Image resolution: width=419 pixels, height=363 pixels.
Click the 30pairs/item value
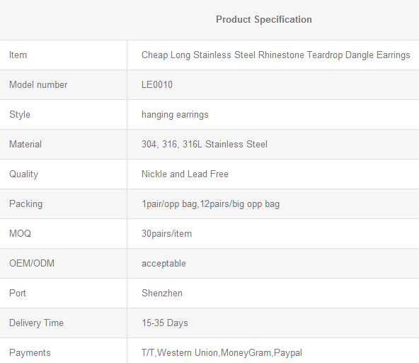(x=166, y=234)
